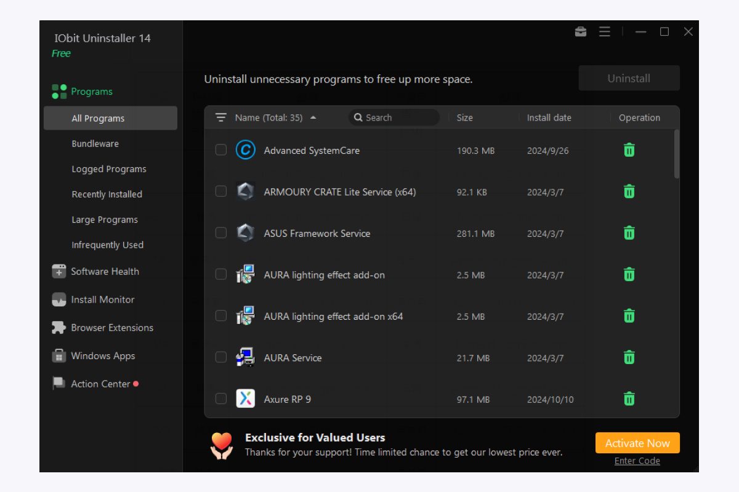
Task: Open the Software Health section
Action: point(105,271)
